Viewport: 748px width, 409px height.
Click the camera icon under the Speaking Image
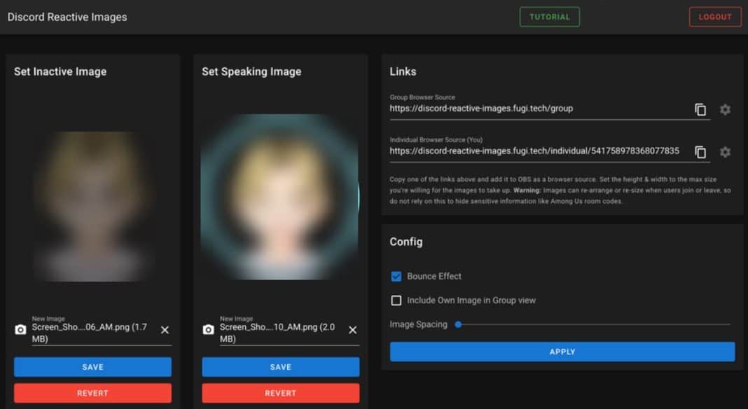[207, 330]
